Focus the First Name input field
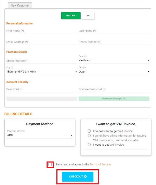 (42, 31)
